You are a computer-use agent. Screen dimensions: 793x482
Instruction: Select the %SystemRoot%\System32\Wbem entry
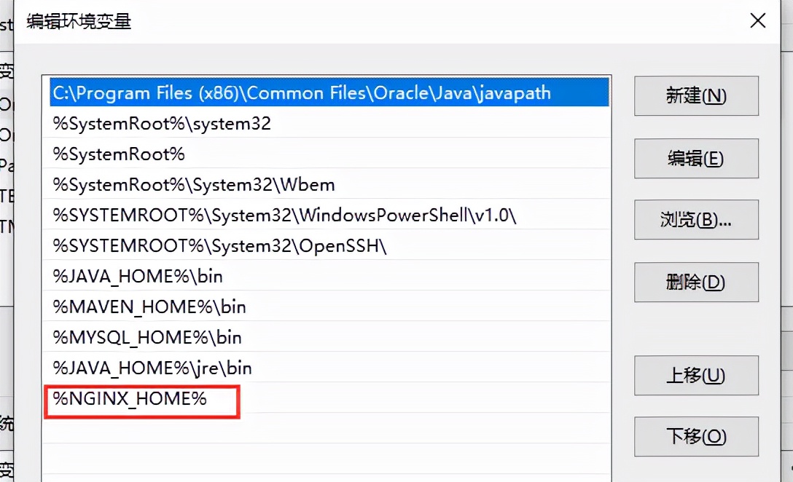[191, 184]
